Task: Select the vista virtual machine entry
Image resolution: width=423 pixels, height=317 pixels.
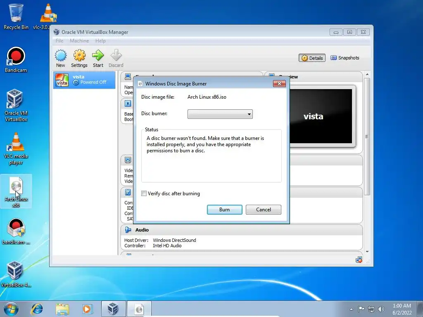Action: [x=84, y=80]
